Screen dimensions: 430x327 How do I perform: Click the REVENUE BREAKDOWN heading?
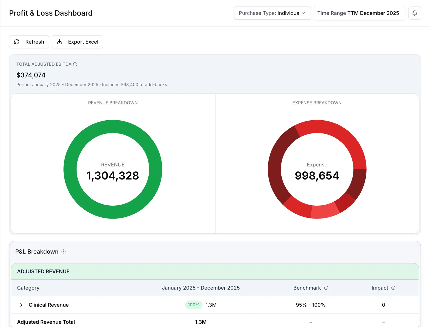[113, 103]
